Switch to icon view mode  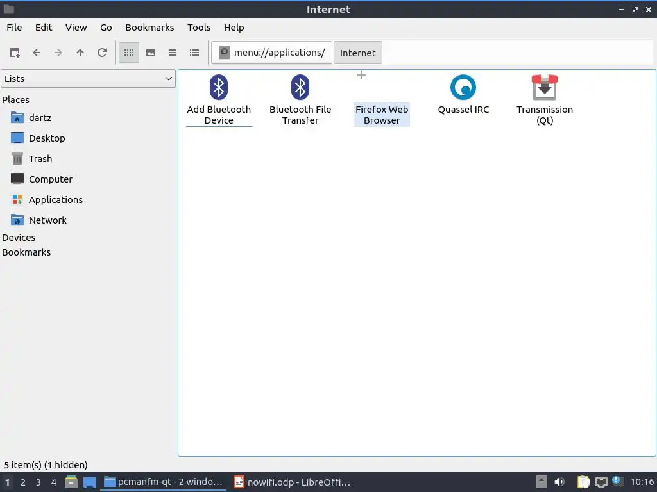click(x=129, y=53)
